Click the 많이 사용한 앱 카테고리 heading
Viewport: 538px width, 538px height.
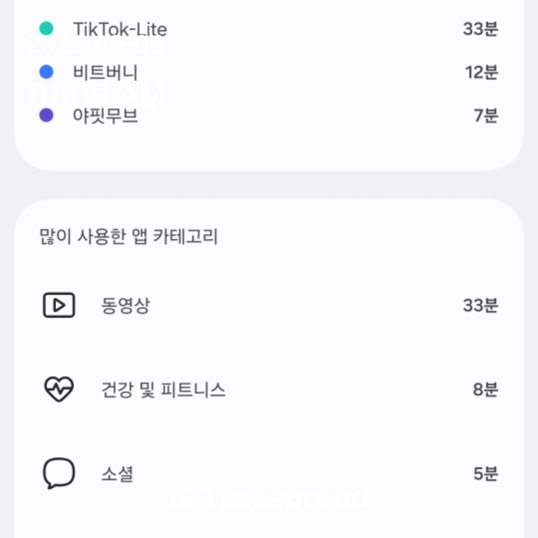tap(129, 237)
